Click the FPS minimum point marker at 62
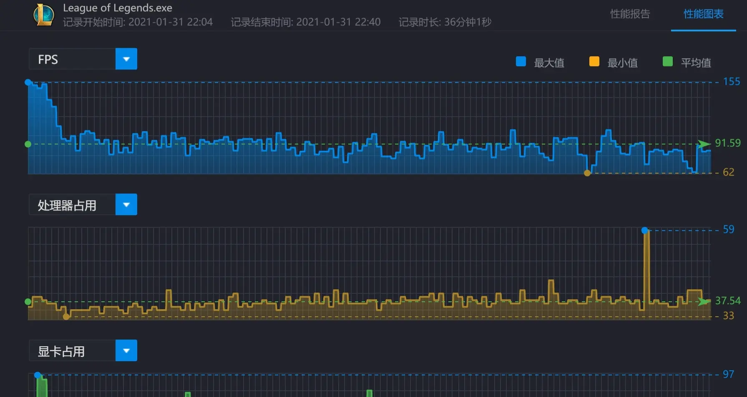 [587, 173]
